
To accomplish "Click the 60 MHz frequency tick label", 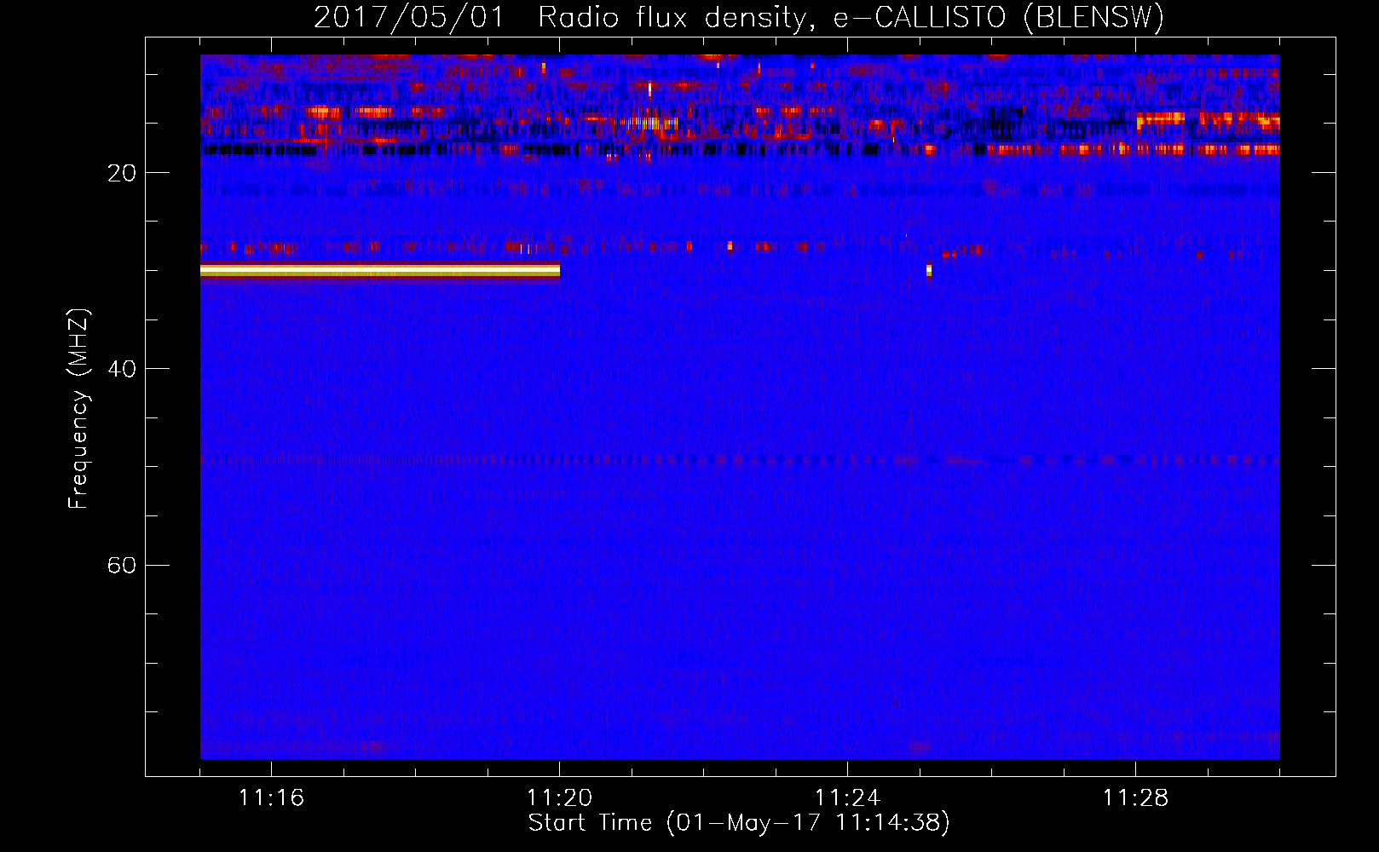I will (x=121, y=565).
